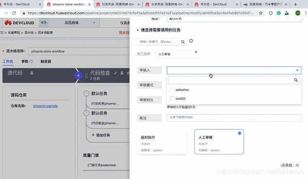Image resolution: width=308 pixels, height=179 pixels.
Task: Click the trash icon next to 源代码 stage
Action: [x=32, y=73]
